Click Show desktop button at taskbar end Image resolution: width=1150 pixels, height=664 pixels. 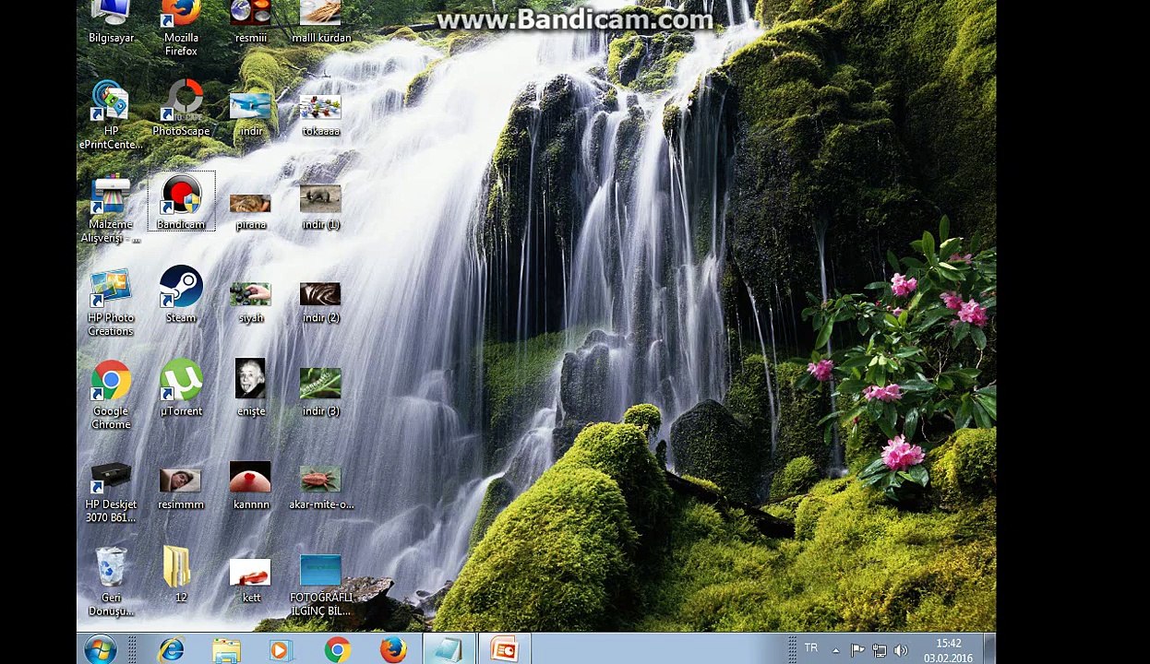[989, 649]
